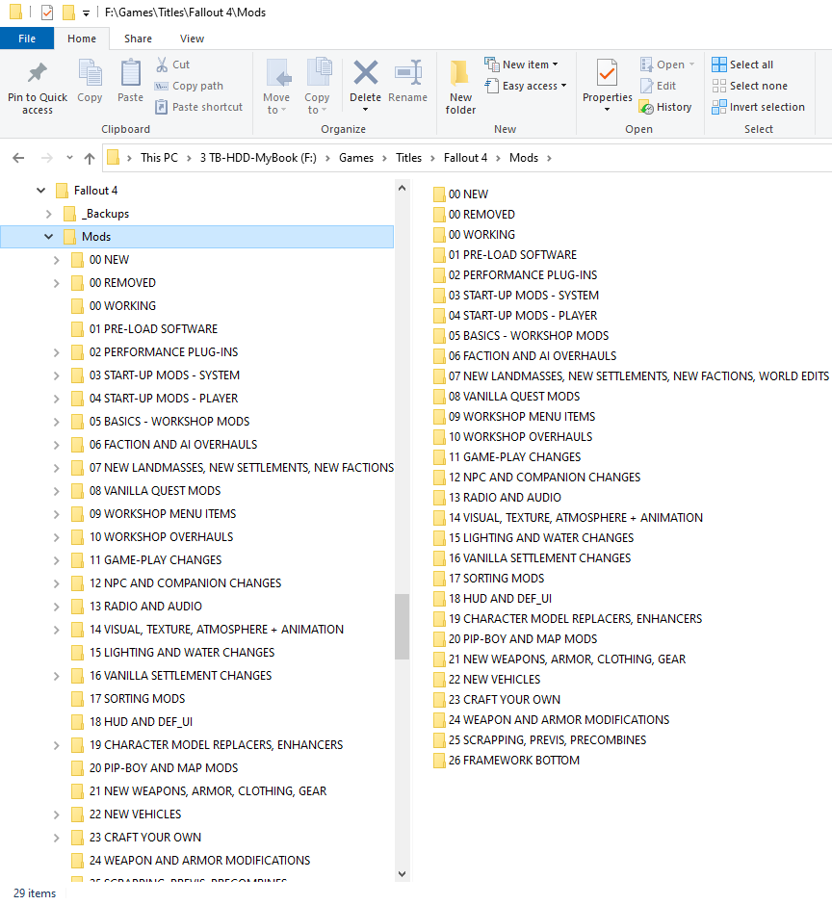Click the navigation pane scrollbar thumb
The height and width of the screenshot is (905, 832).
402,627
